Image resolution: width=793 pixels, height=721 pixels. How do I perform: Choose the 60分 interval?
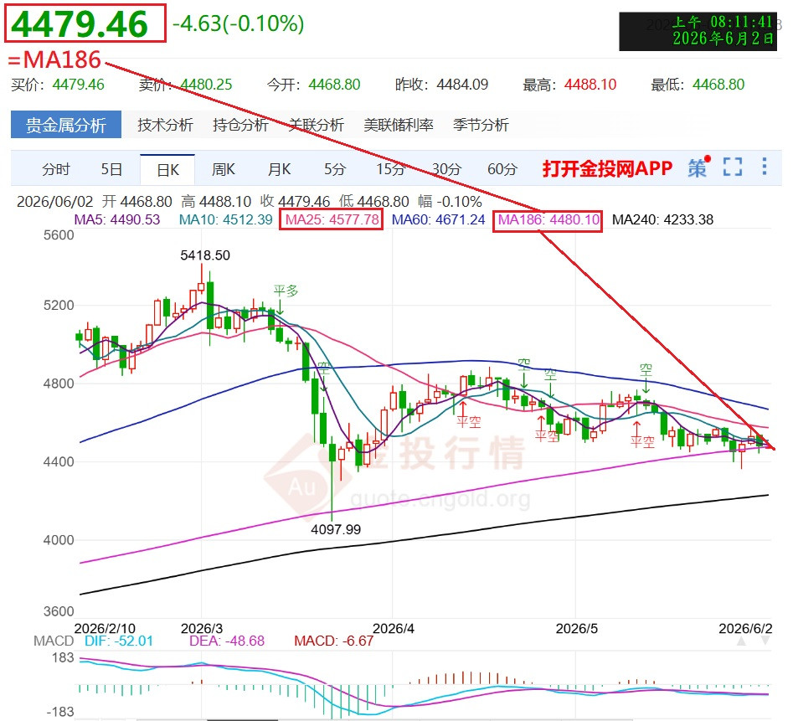[502, 169]
